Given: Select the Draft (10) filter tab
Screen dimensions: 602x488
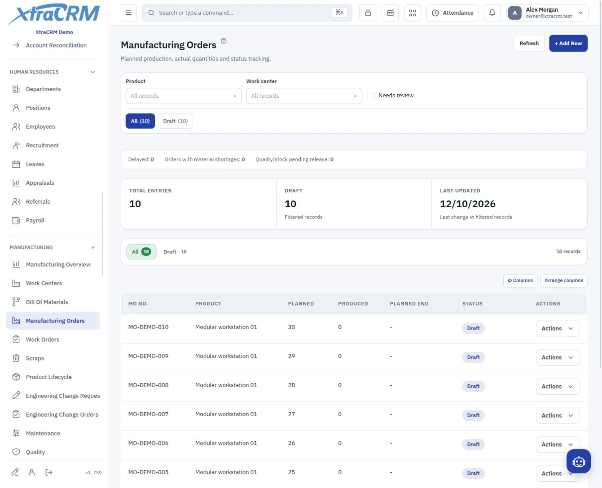Looking at the screenshot, I should pyautogui.click(x=176, y=121).
